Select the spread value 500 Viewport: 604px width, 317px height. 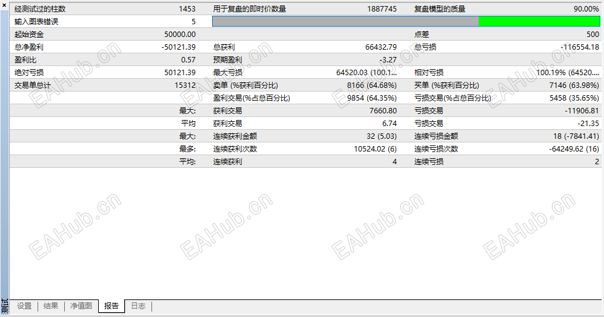pos(593,35)
